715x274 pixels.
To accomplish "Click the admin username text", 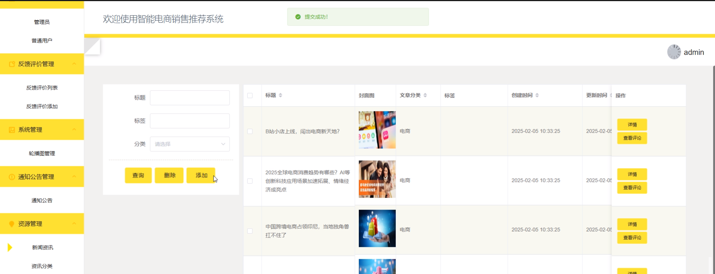I will tap(694, 52).
